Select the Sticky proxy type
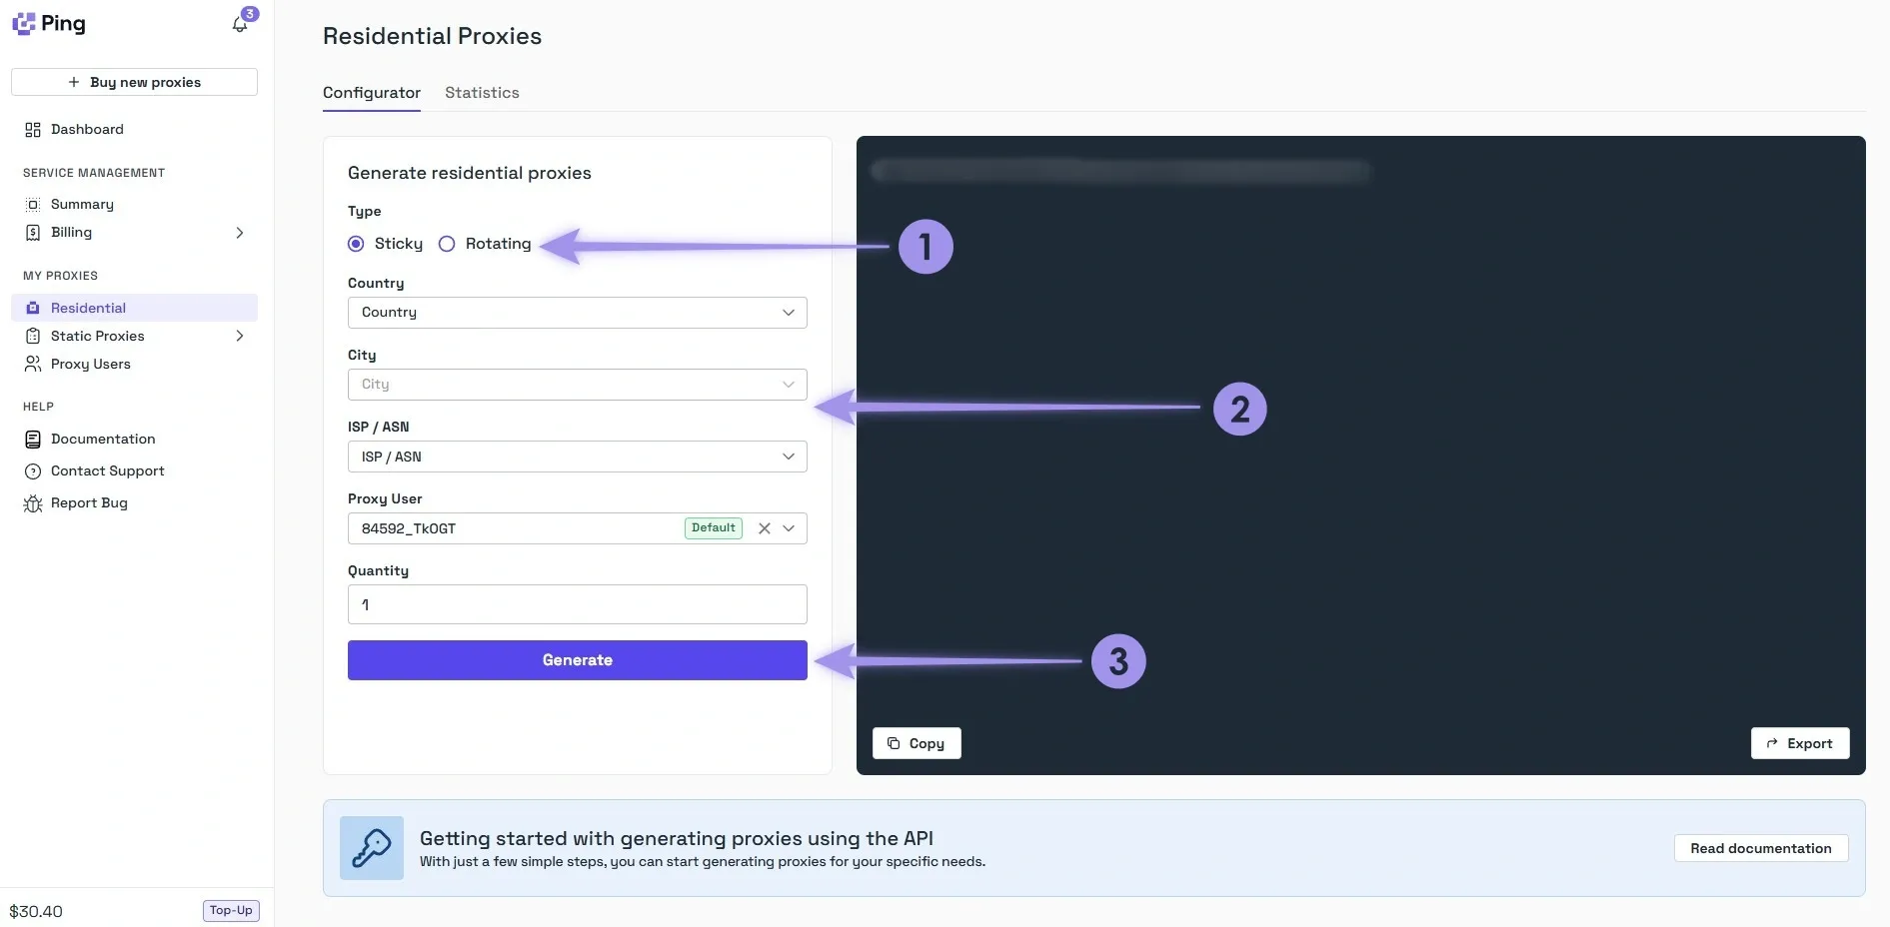The width and height of the screenshot is (1890, 927). point(356,244)
